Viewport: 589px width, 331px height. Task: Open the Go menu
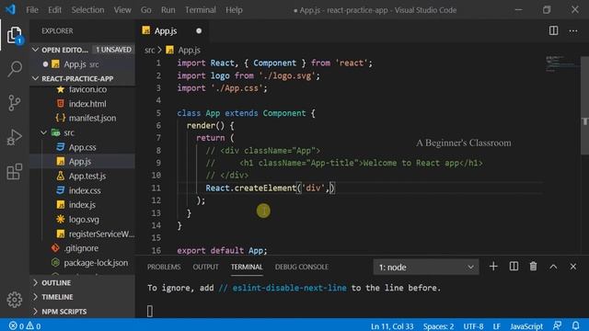(145, 10)
